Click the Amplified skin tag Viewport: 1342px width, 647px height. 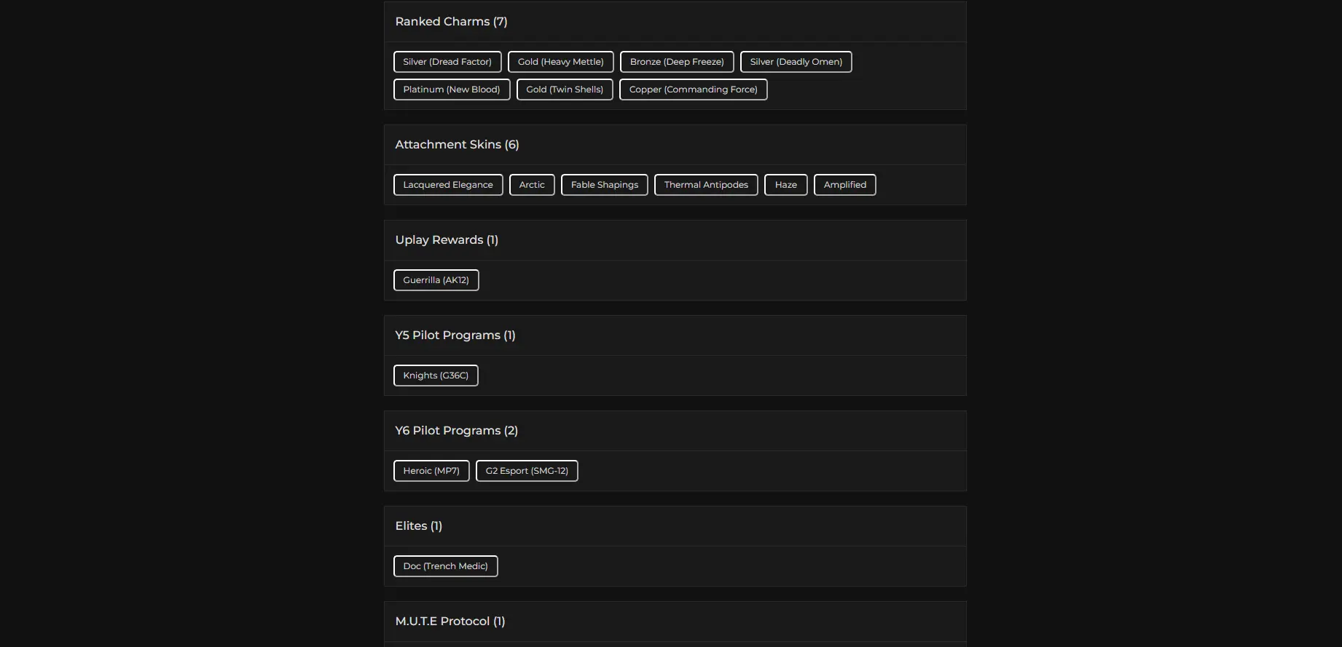[x=844, y=185]
